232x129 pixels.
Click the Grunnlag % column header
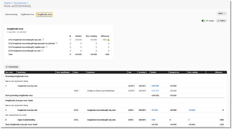143,72
